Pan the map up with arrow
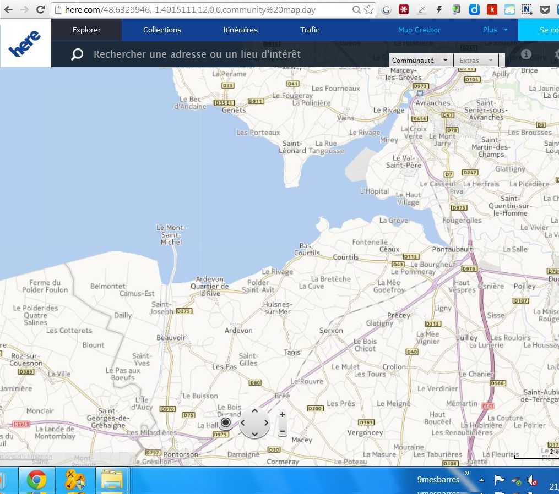 (254, 411)
